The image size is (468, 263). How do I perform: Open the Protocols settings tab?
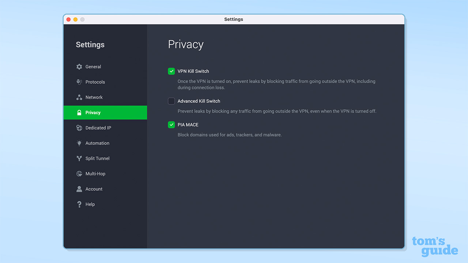pyautogui.click(x=95, y=82)
